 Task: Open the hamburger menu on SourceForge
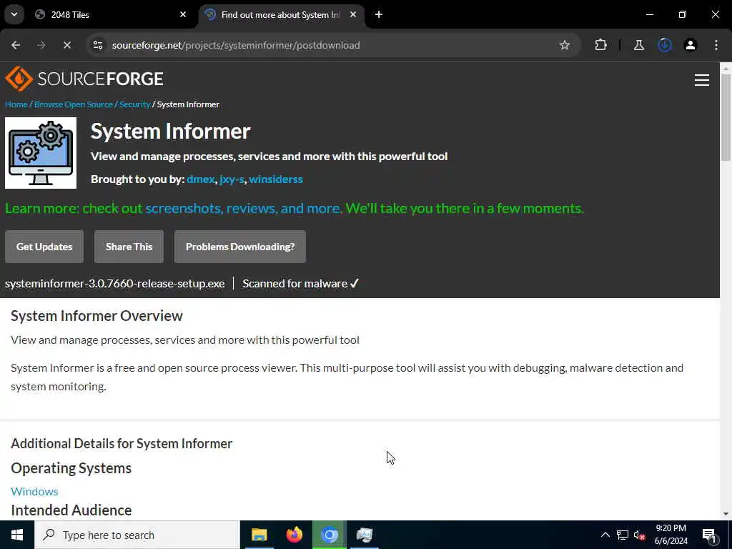pos(702,80)
